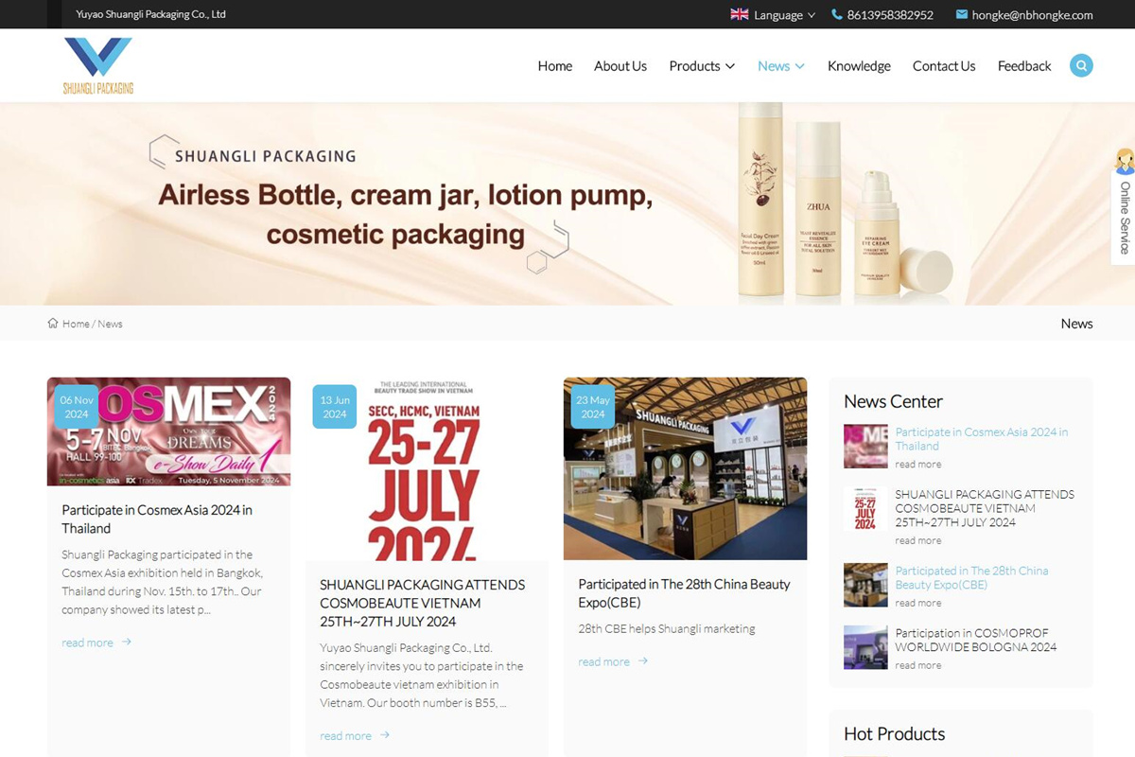
Task: Click the phone icon in top bar
Action: point(837,14)
